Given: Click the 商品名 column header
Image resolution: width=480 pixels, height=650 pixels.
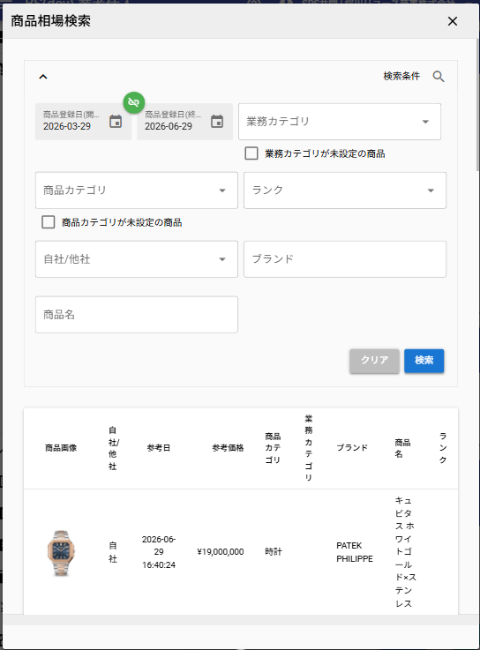Looking at the screenshot, I should pyautogui.click(x=402, y=448).
